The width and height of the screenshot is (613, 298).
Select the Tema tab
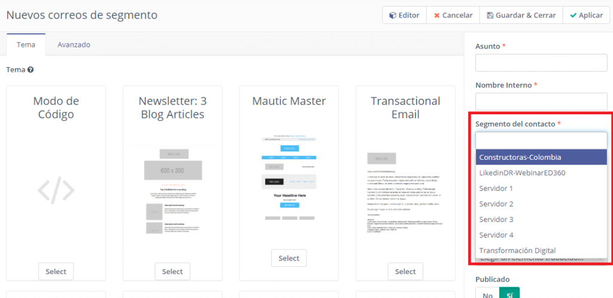(26, 44)
